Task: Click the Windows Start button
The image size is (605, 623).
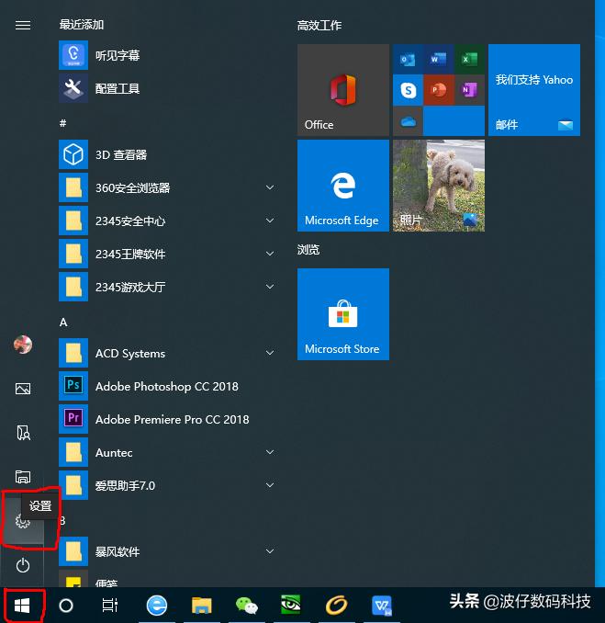Action: coord(22,606)
